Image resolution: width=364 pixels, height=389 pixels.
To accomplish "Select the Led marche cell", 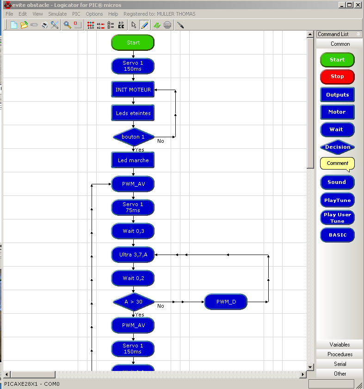I will click(x=133, y=160).
